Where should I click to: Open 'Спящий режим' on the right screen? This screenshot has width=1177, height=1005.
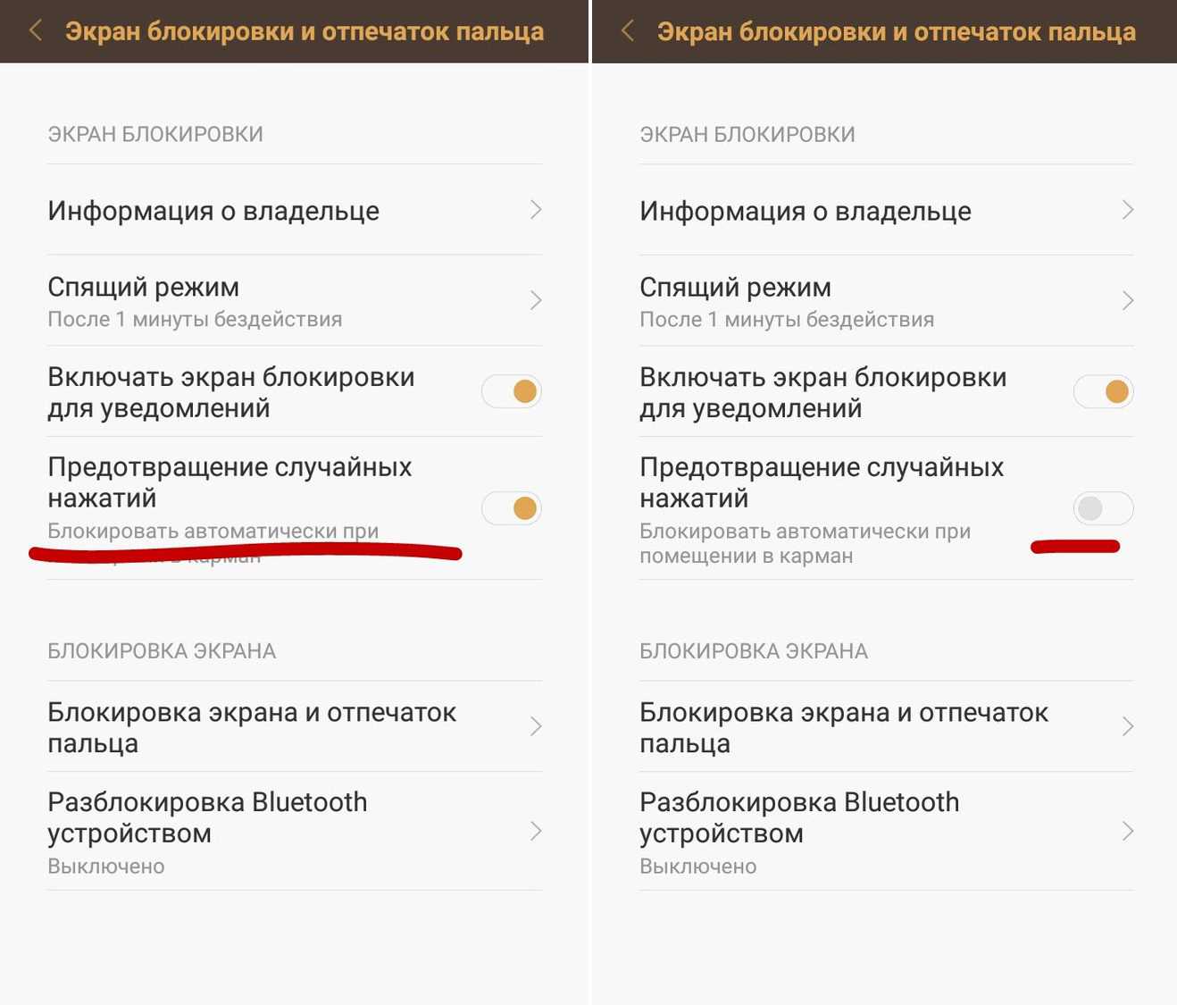coord(887,301)
